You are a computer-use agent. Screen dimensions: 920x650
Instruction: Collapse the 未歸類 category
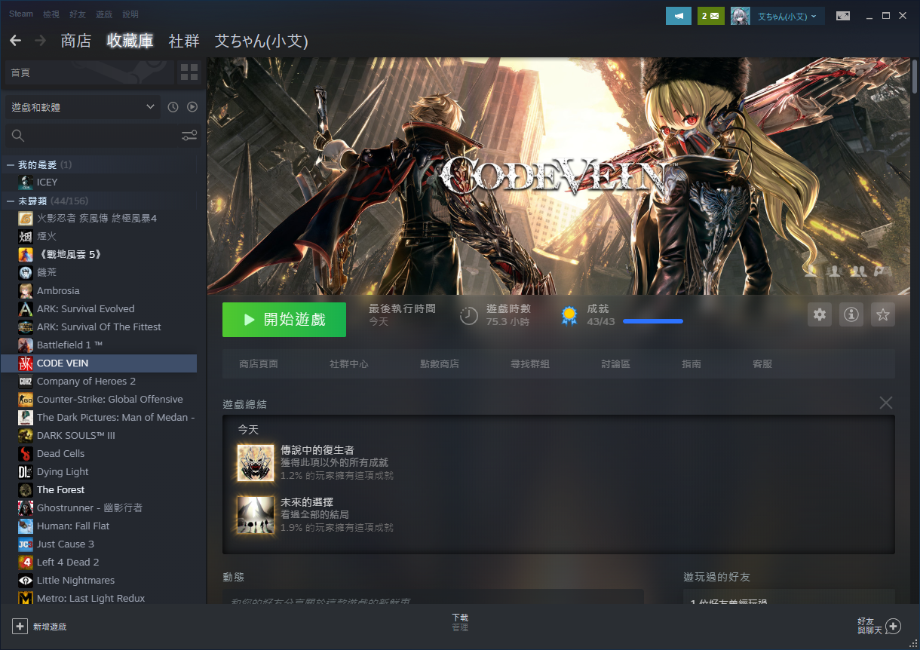pos(11,201)
